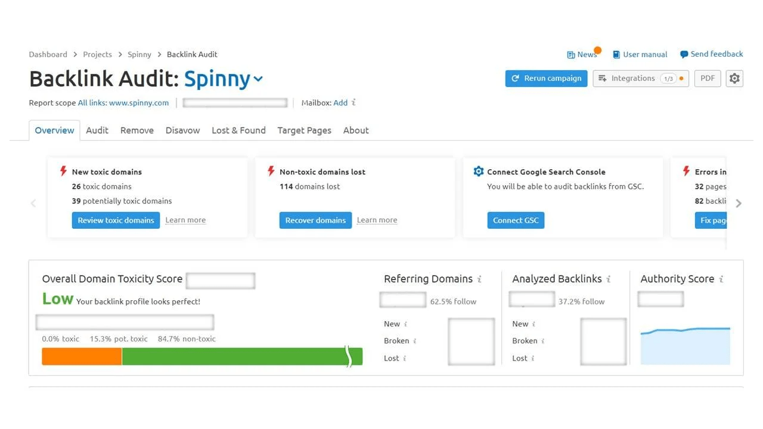This screenshot has width=763, height=429.
Task: Click the Mailbox info icon
Action: click(x=353, y=102)
